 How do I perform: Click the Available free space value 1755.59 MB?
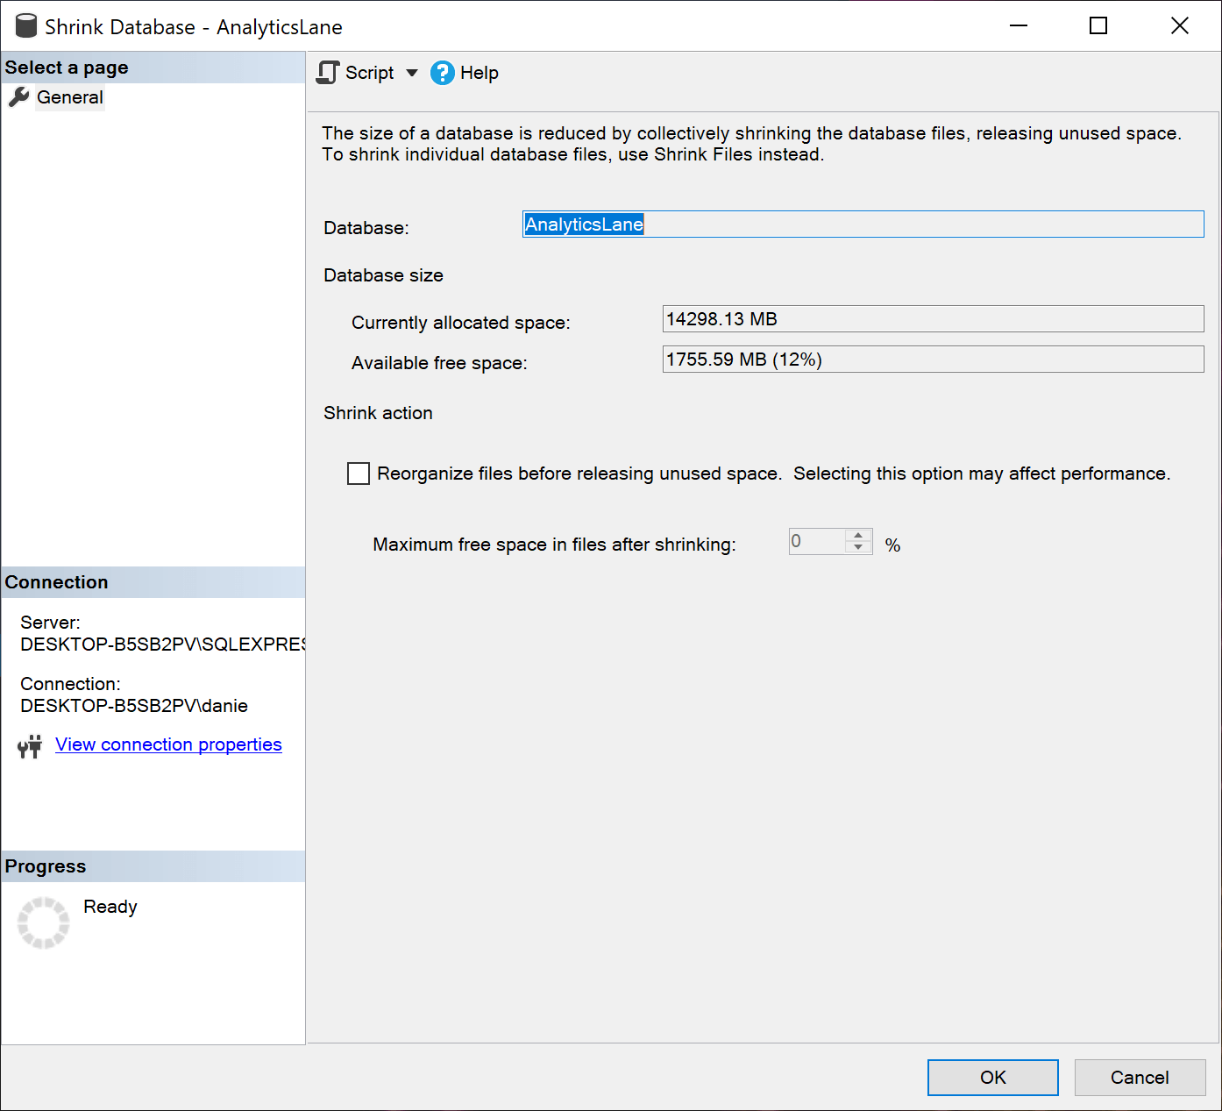point(934,359)
